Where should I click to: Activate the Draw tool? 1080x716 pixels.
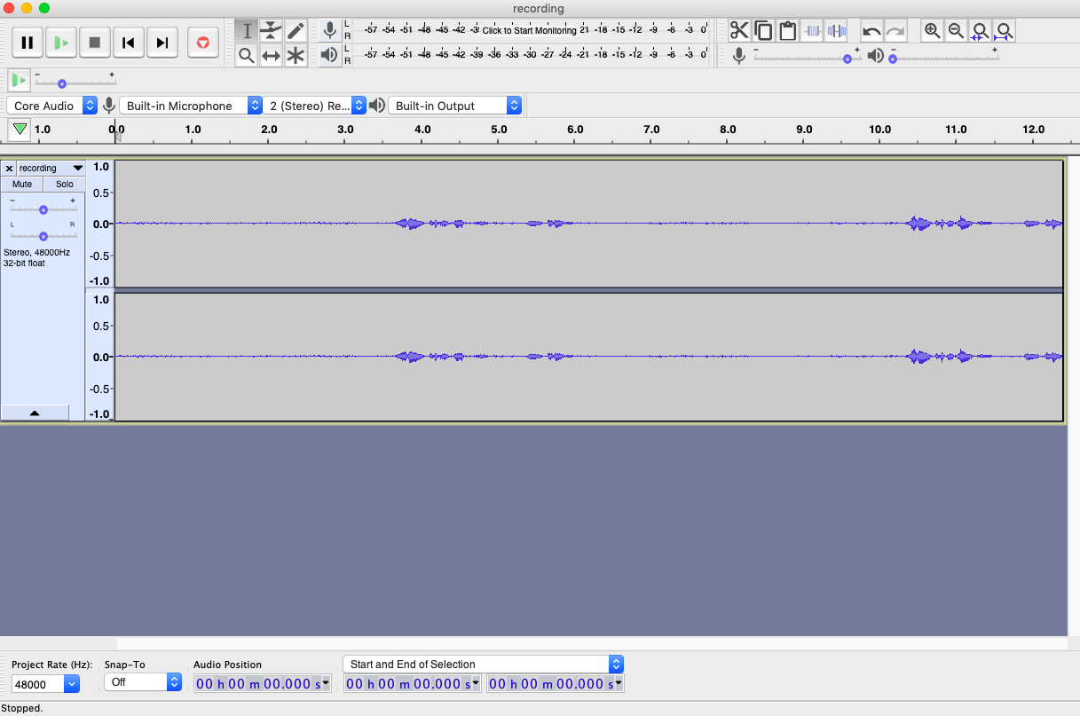click(296, 30)
